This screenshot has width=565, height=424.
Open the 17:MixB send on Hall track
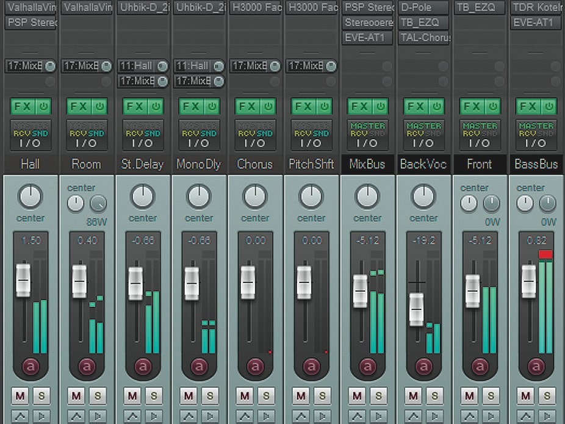tap(25, 66)
